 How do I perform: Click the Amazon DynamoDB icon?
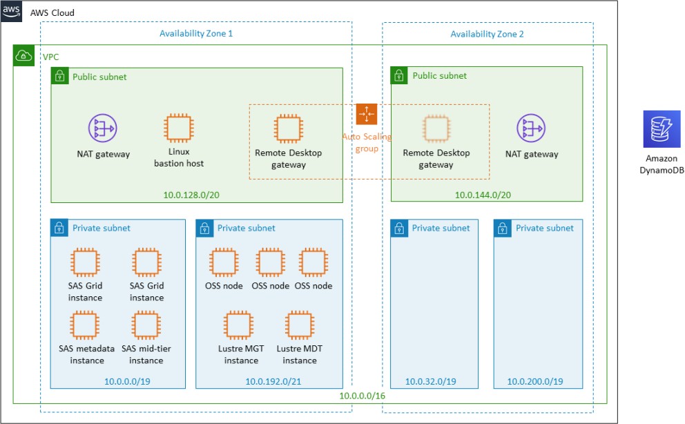coord(662,129)
